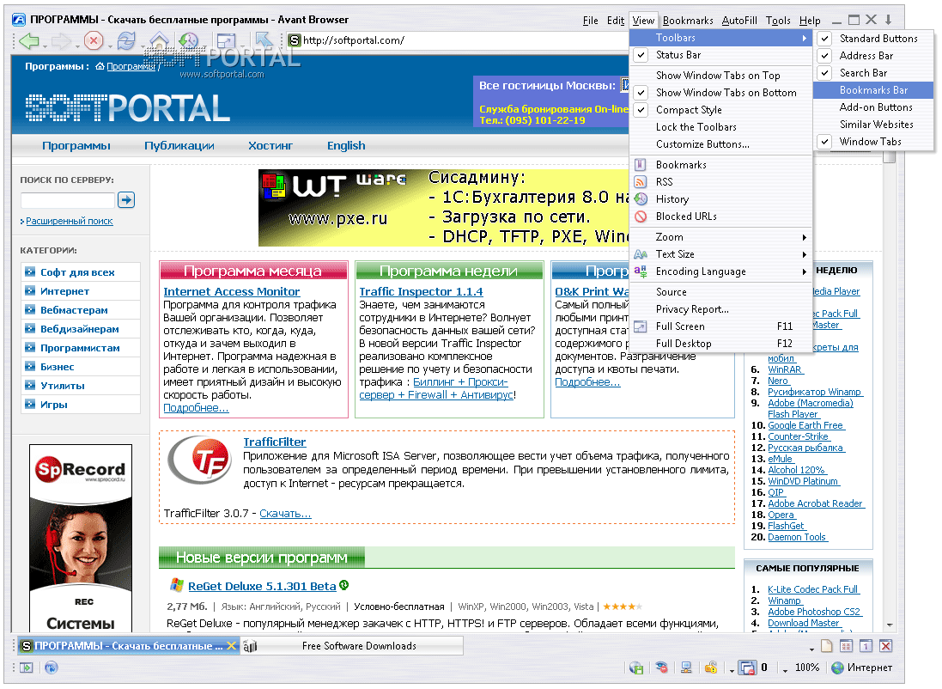Open Internet Access Monitor link
Image resolution: width=942 pixels, height=689 pixels.
(x=231, y=291)
